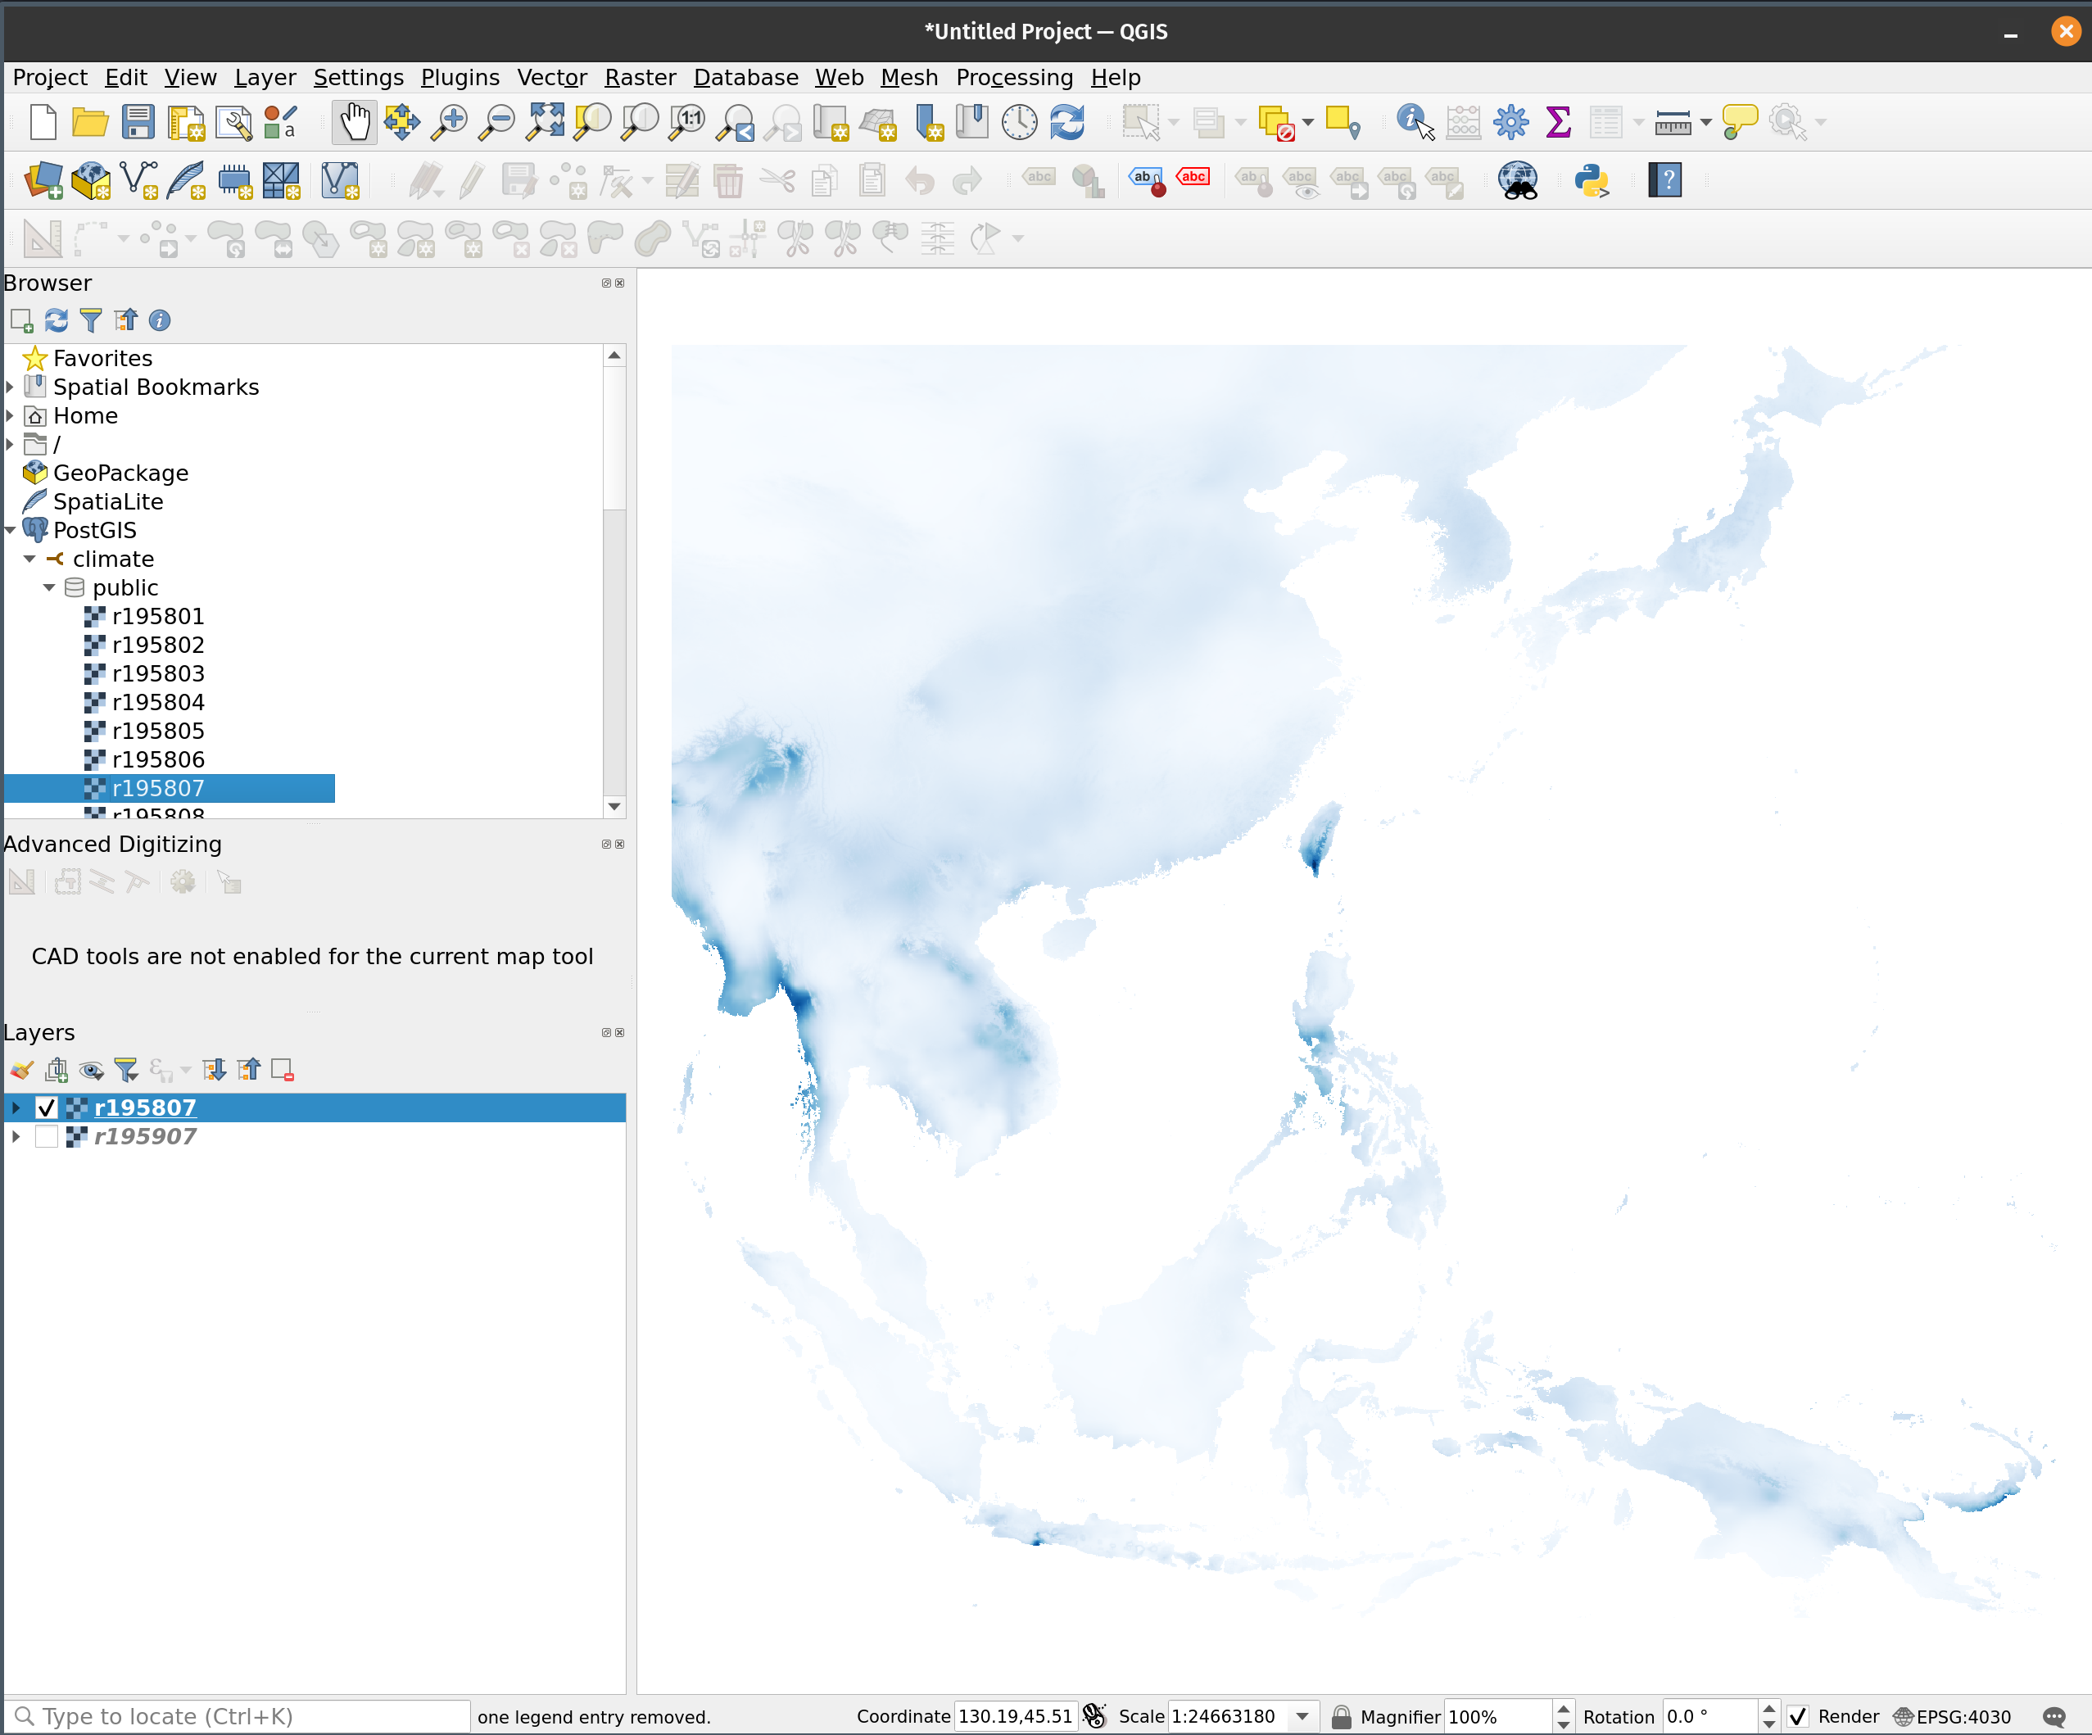The width and height of the screenshot is (2092, 1735).
Task: Click the Type to locate search field
Action: point(239,1716)
